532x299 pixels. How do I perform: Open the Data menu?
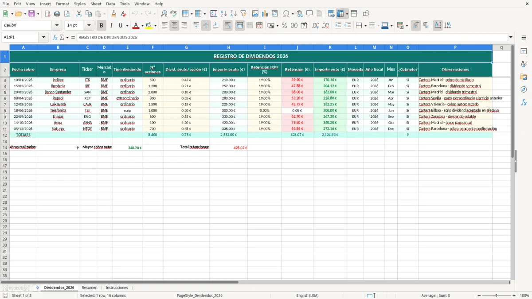(110, 4)
